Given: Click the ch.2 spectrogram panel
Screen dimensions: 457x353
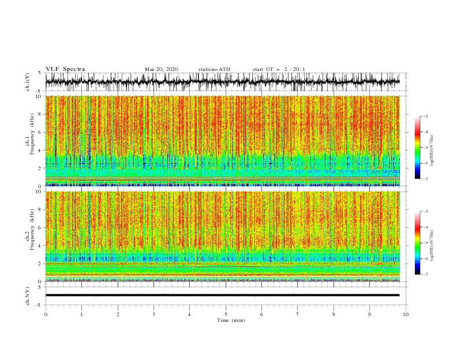Looking at the screenshot, I should coord(222,236).
